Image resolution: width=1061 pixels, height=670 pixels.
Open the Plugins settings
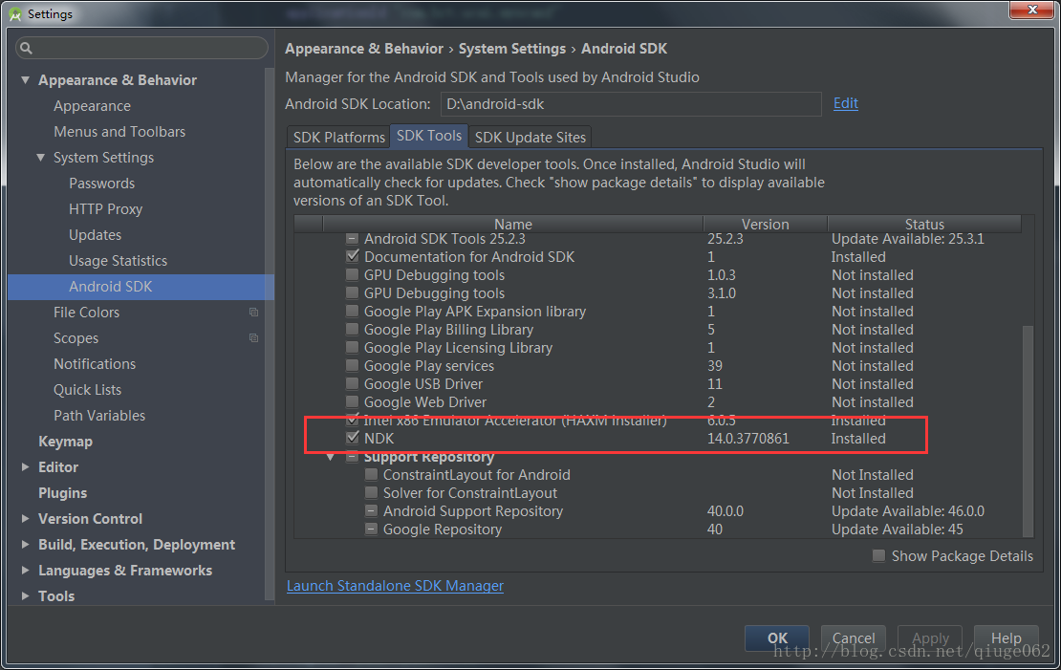pyautogui.click(x=63, y=492)
